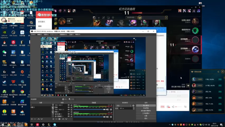Move the OBS scene down
This screenshot has height=127, width=225.
pyautogui.click(x=42, y=119)
